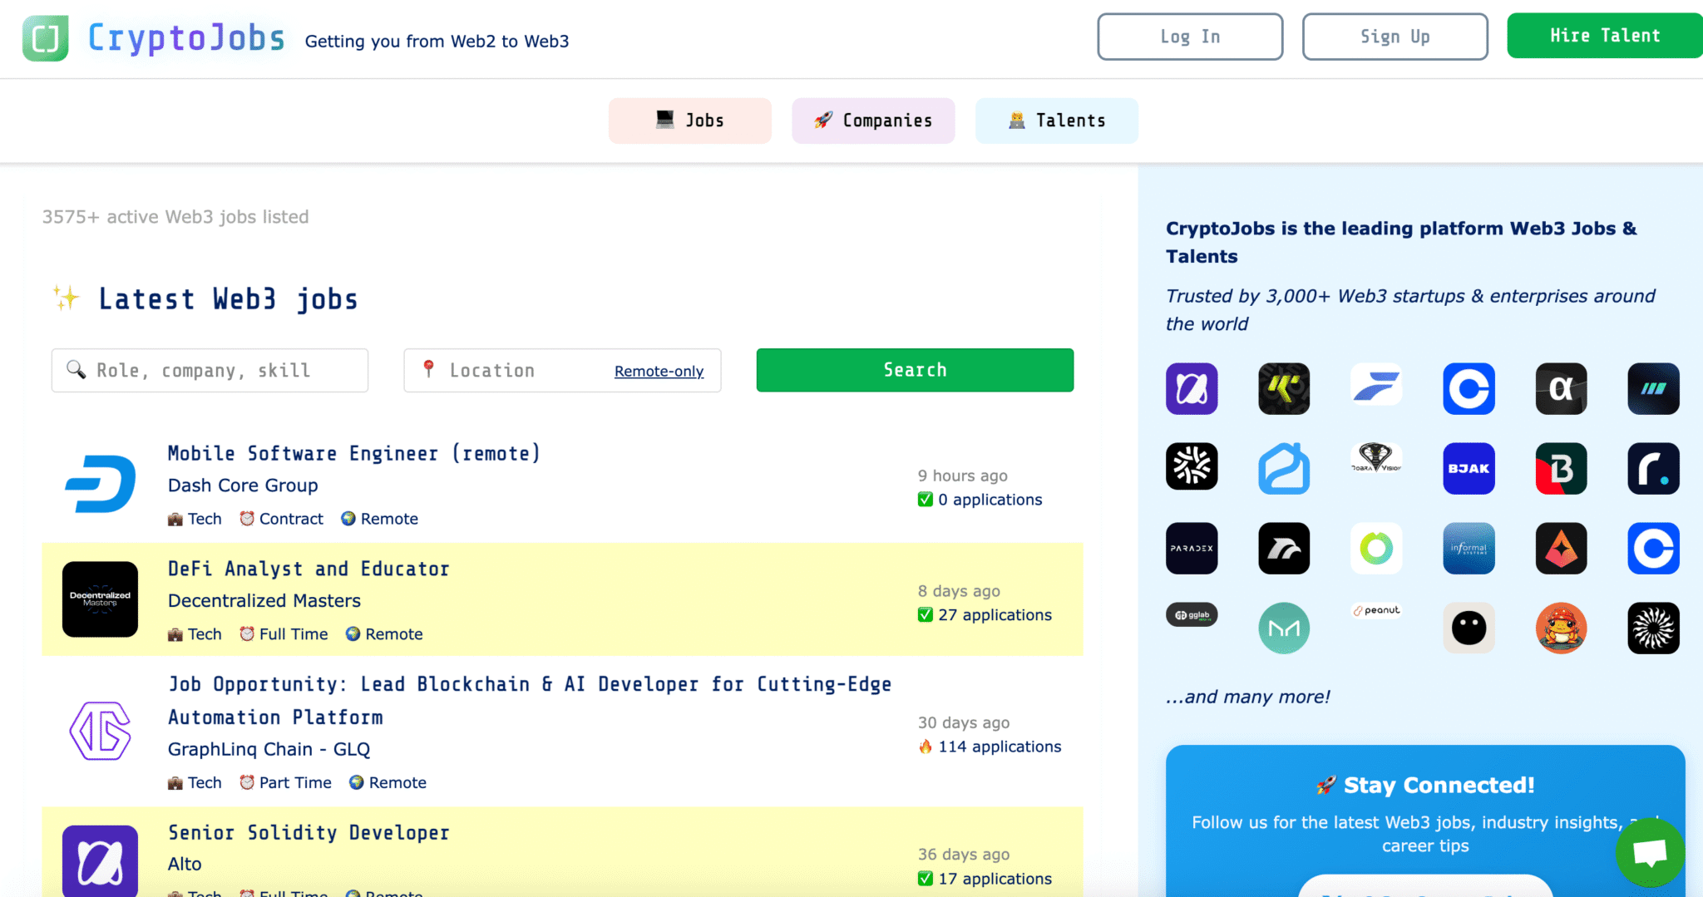Image resolution: width=1703 pixels, height=897 pixels.
Task: Click the CryptoJobs logo icon
Action: point(45,38)
